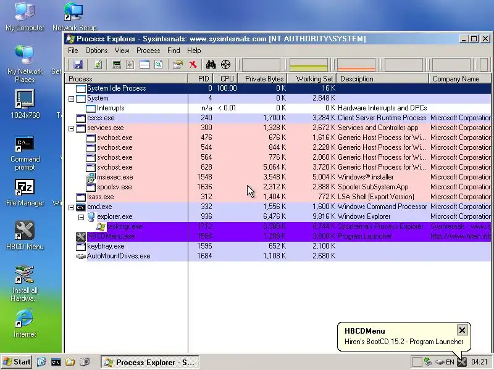
Task: Select the csrss.exe process
Action: [278, 118]
